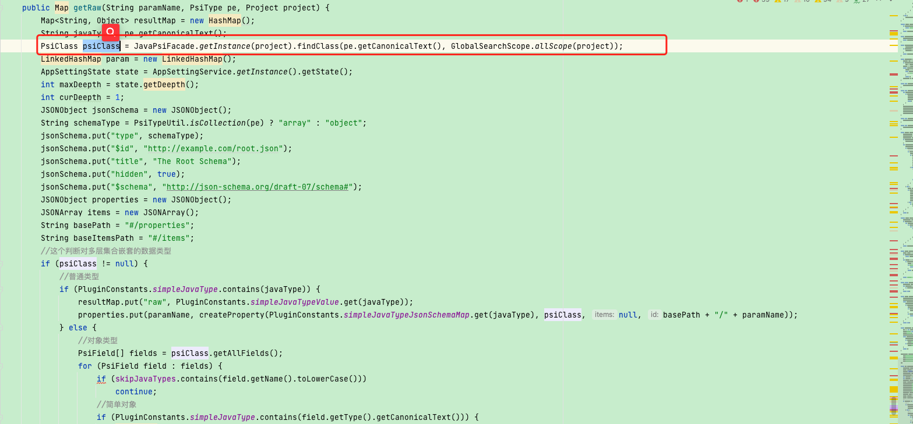The width and height of the screenshot is (913, 424).
Task: Click the 'if' keyword with red squiggle underline
Action: [101, 379]
